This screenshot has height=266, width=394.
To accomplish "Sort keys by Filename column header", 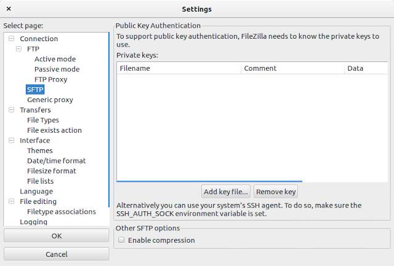I will click(179, 68).
